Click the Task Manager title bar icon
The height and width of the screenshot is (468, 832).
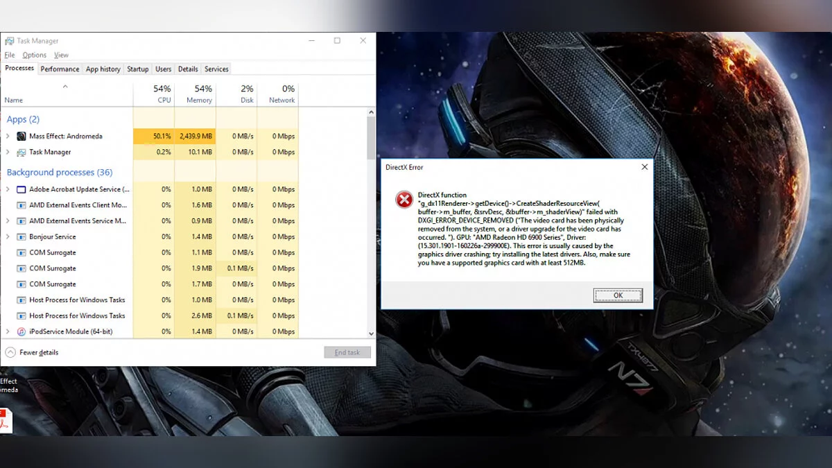pos(10,41)
